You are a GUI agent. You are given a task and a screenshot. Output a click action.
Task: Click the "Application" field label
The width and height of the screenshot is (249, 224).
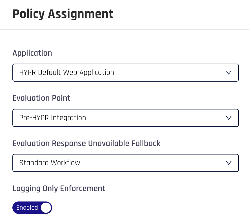[32, 53]
